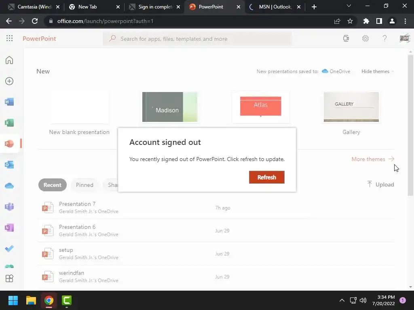This screenshot has height=310, width=414.
Task: Click the page vertical scrollbar
Action: (x=410, y=125)
